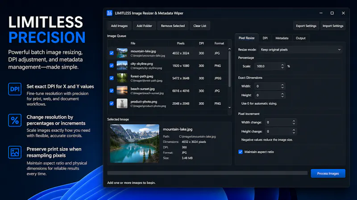Uncheck the forest-path.jpeg row checkbox

point(112,78)
